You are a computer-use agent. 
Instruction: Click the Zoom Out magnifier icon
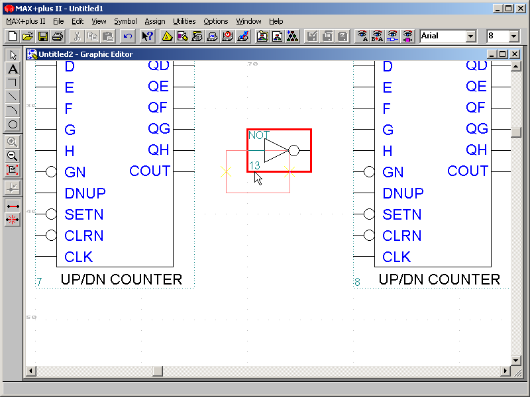point(13,156)
